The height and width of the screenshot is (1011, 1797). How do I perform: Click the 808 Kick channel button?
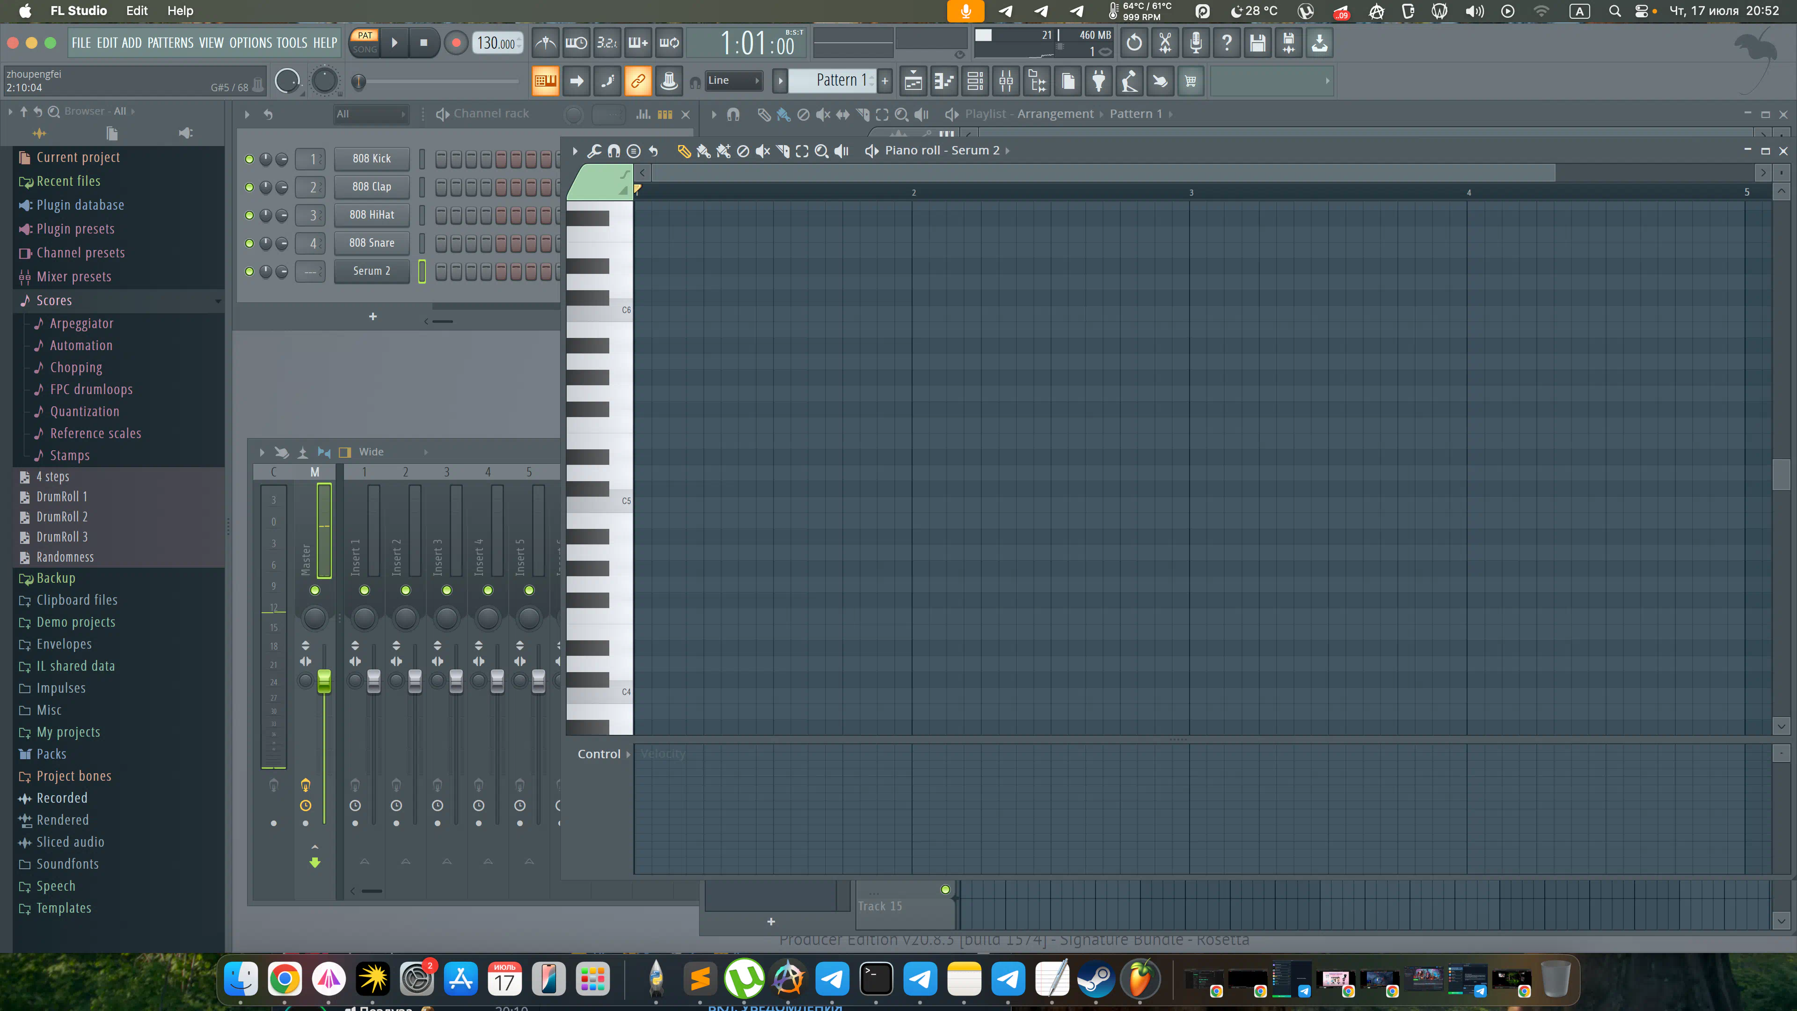(371, 159)
